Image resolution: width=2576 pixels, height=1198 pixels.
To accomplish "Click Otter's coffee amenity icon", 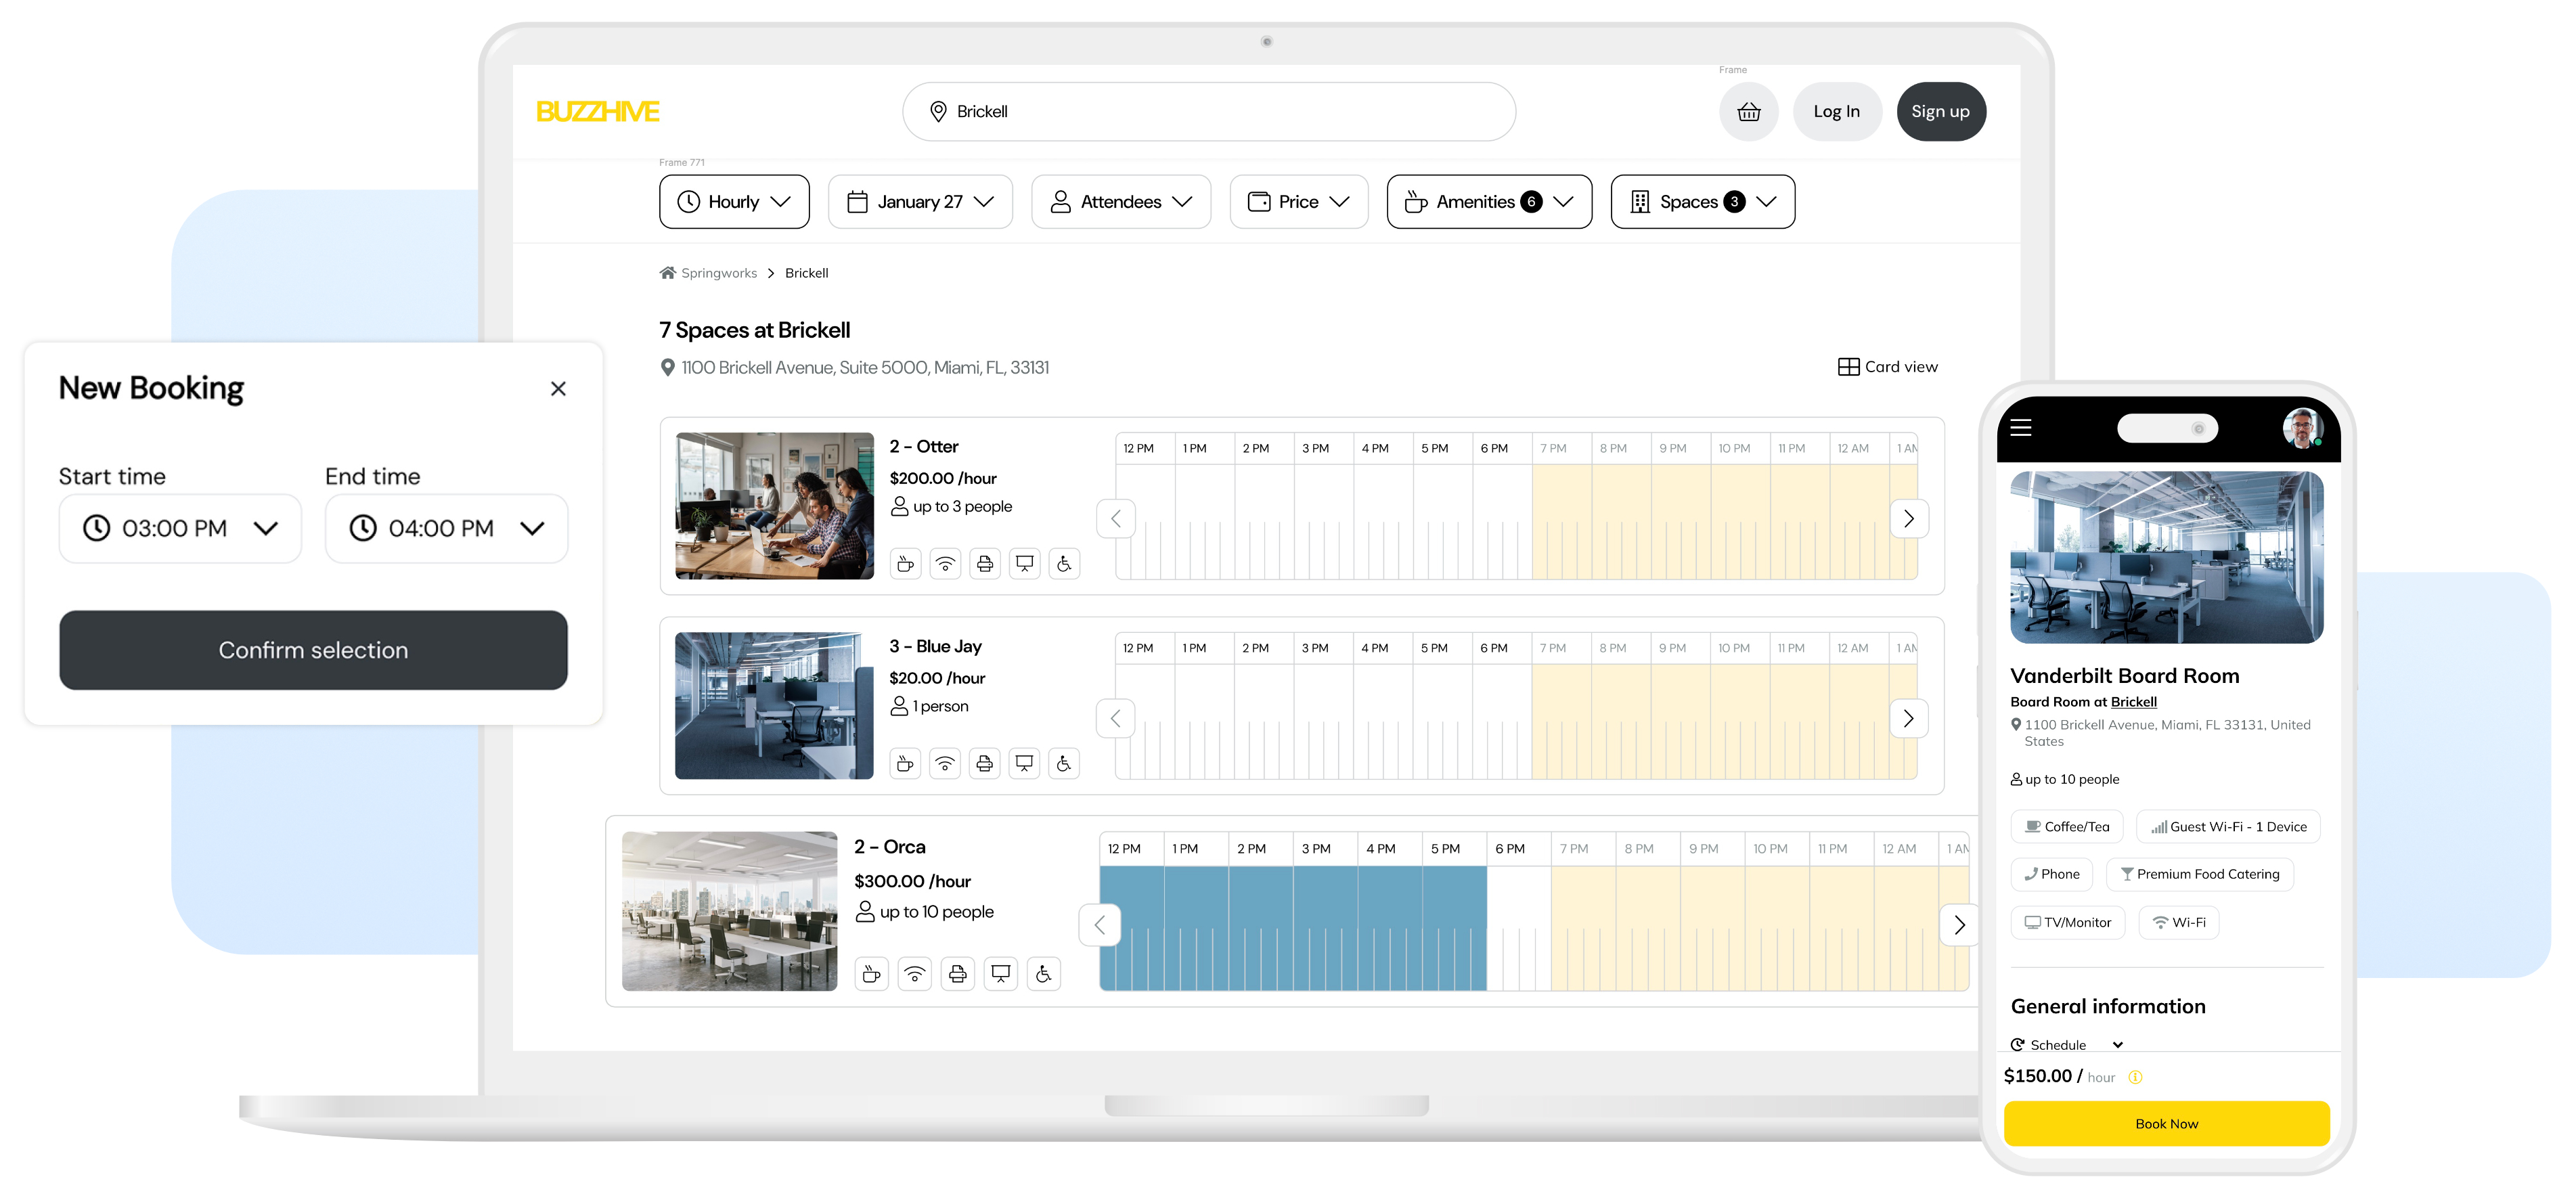I will (x=905, y=564).
